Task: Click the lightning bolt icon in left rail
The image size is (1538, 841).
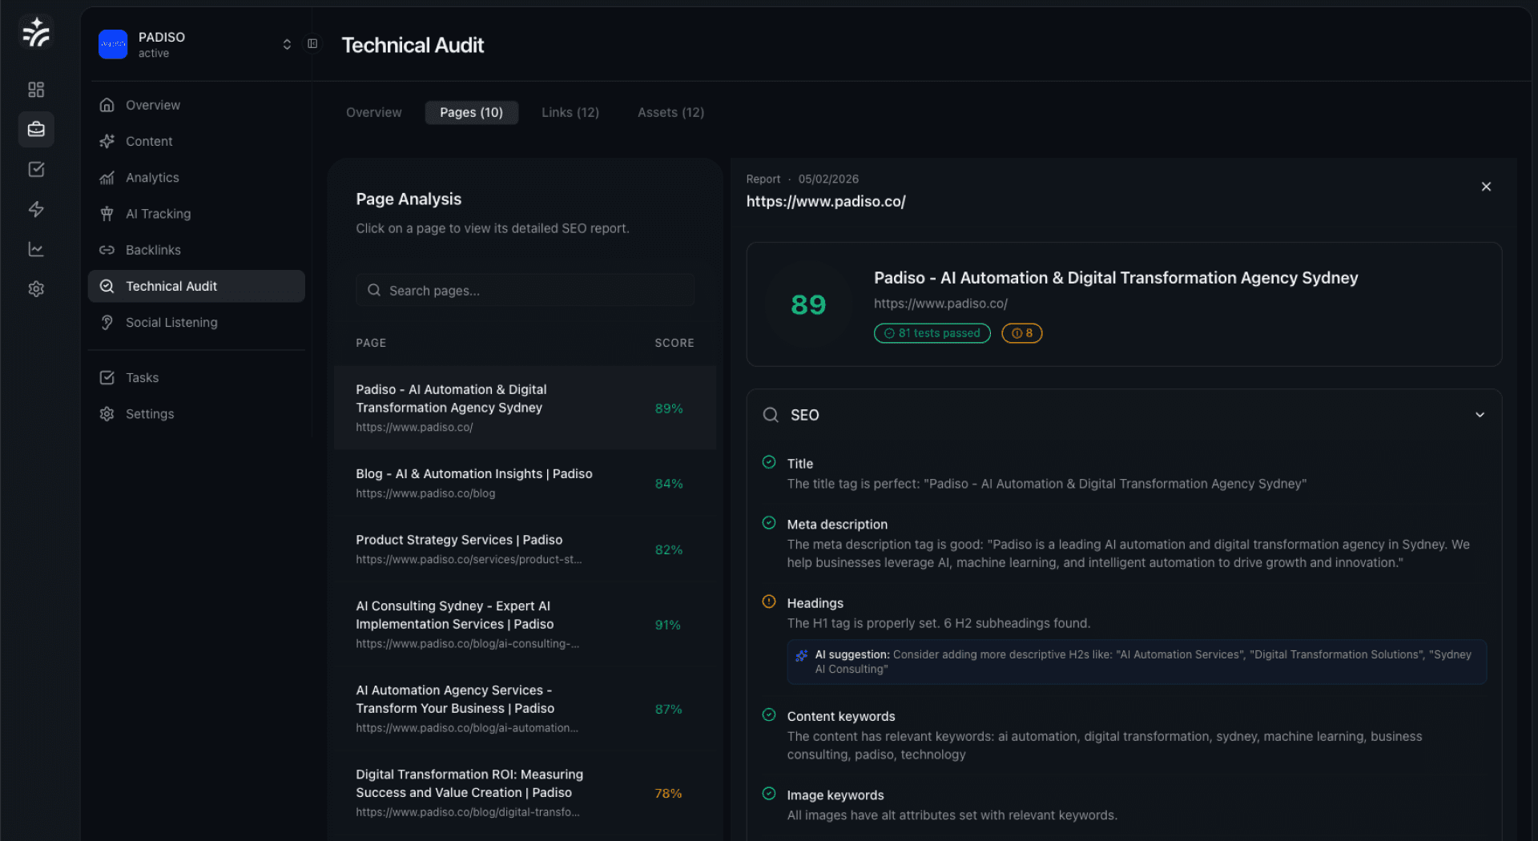Action: [x=36, y=209]
